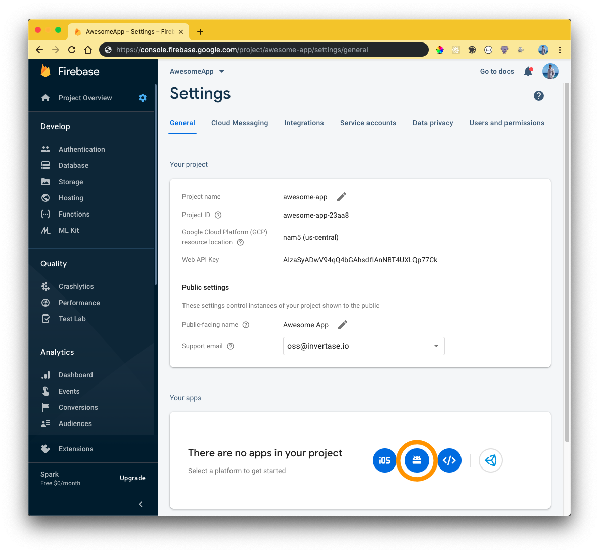Show help for Project ID
The height and width of the screenshot is (553, 599).
[218, 215]
